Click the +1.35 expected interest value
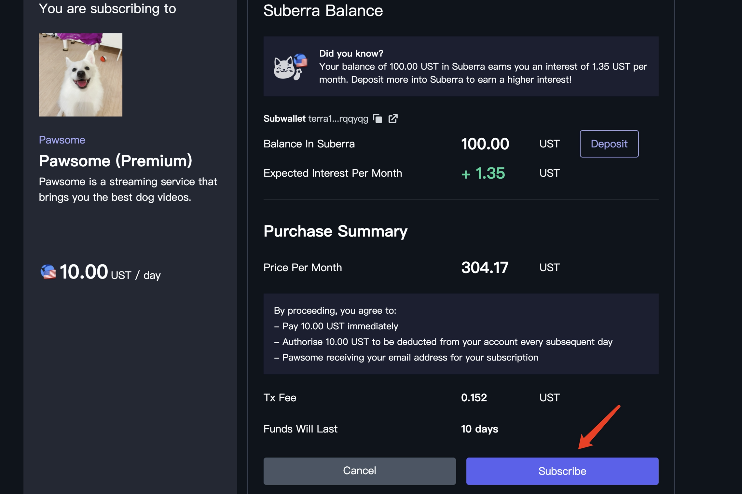This screenshot has width=742, height=494. [x=483, y=173]
